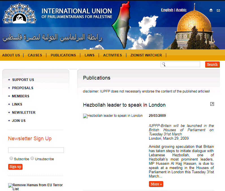Viewport: 225px width, 191px height.
Task: Click the More » button
Action: (156, 184)
